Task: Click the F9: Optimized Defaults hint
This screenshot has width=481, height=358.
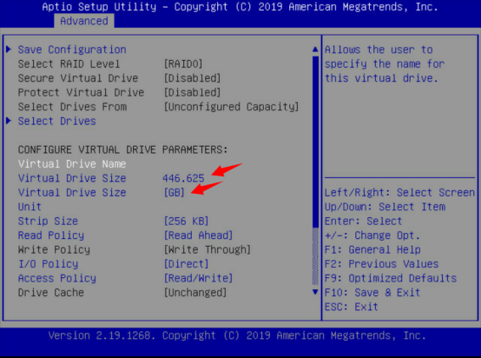Action: [x=391, y=278]
